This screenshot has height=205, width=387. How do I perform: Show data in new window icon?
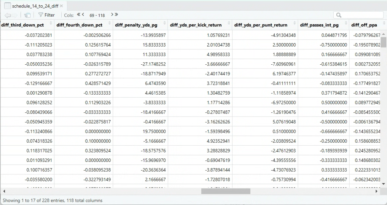[27, 15]
